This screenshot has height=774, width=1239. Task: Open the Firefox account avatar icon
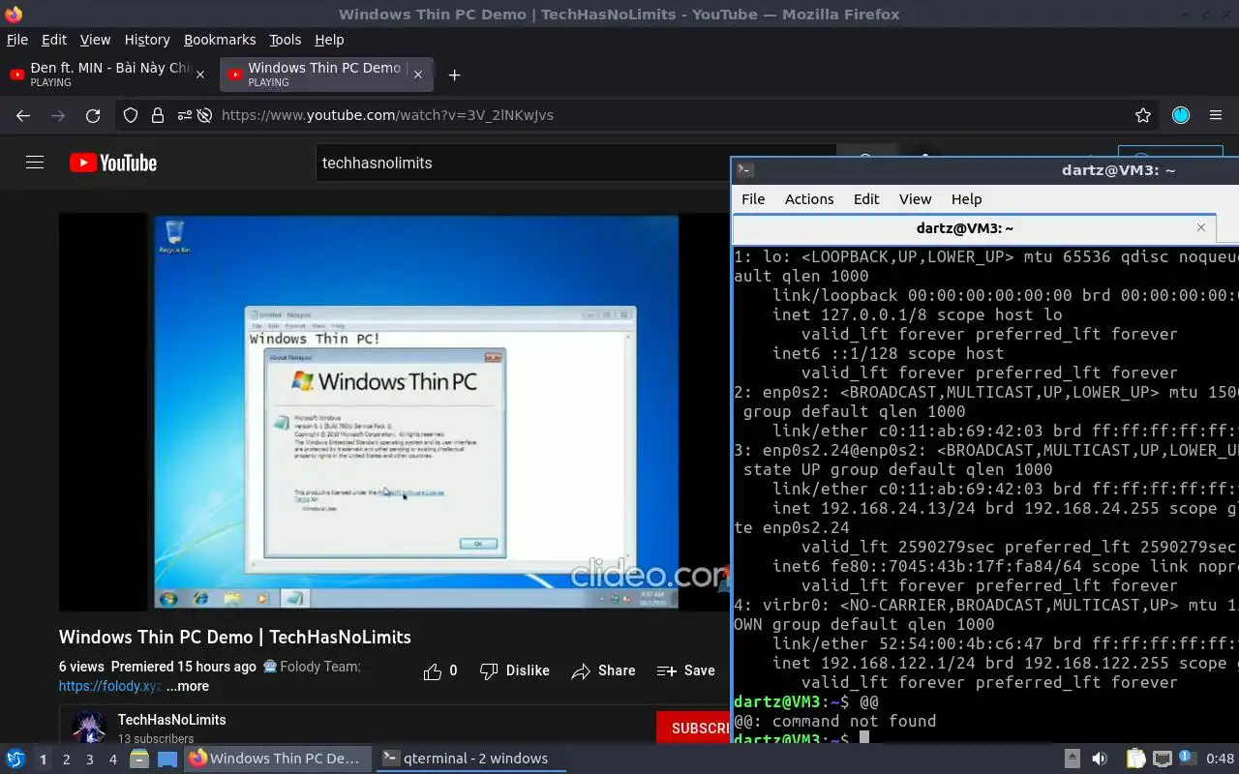pos(1181,115)
